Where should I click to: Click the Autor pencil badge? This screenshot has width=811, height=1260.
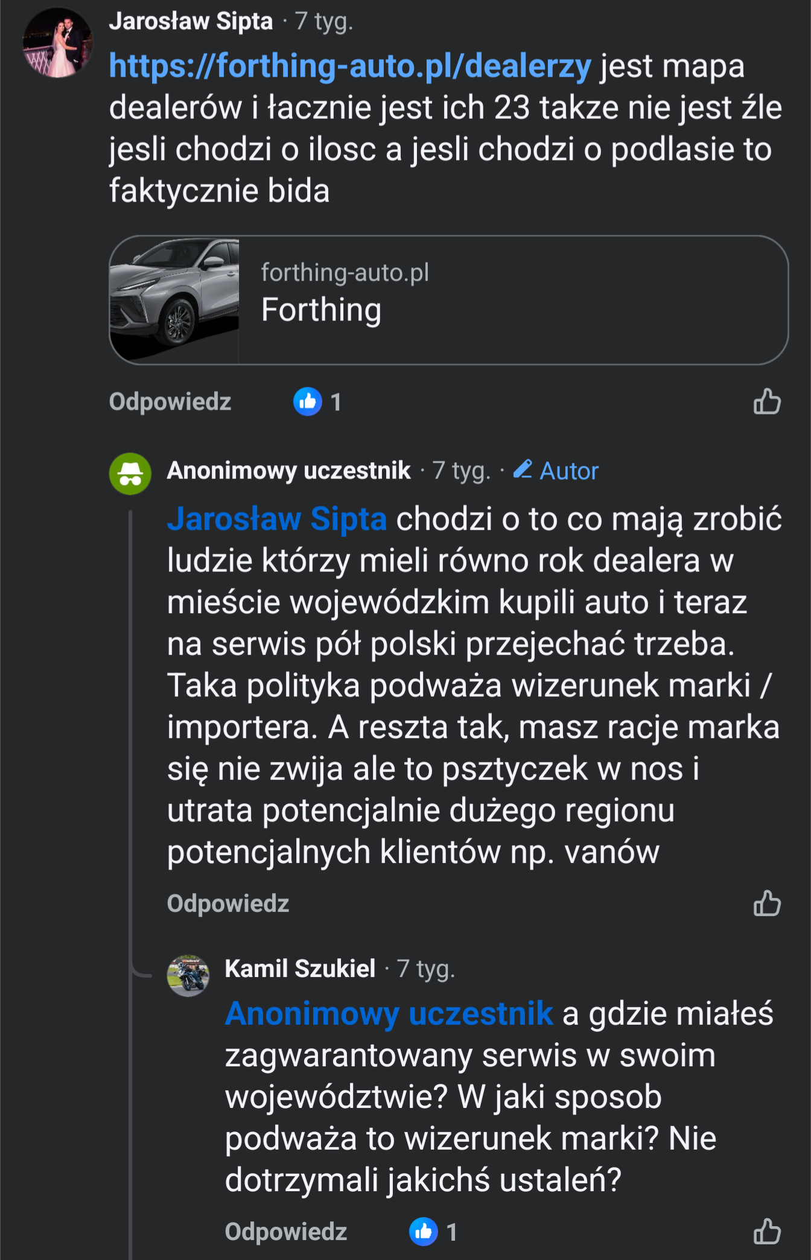click(556, 471)
